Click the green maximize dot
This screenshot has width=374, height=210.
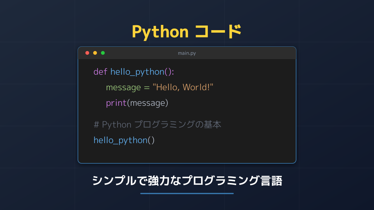pos(103,53)
